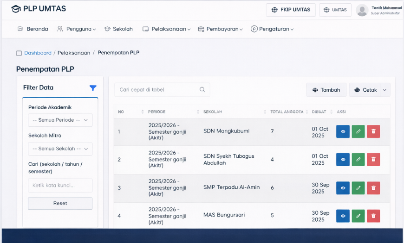Click the Tambah button
Screen dimensions: 404x243
(326, 90)
